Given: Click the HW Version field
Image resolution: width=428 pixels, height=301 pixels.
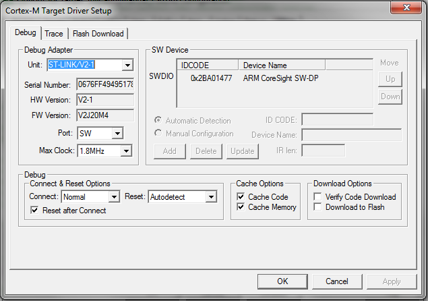Looking at the screenshot, I should click(x=105, y=100).
